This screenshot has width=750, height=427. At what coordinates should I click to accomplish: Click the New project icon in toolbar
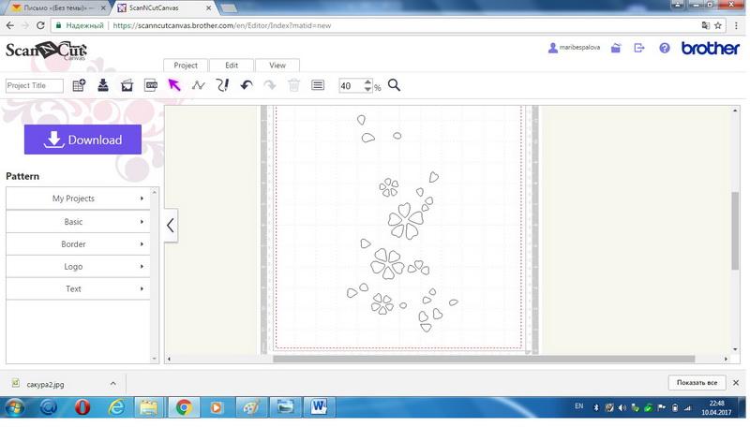(79, 85)
